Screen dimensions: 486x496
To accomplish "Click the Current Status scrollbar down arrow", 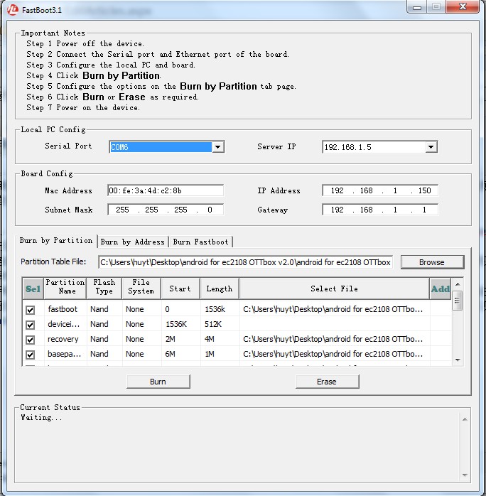I will point(465,475).
